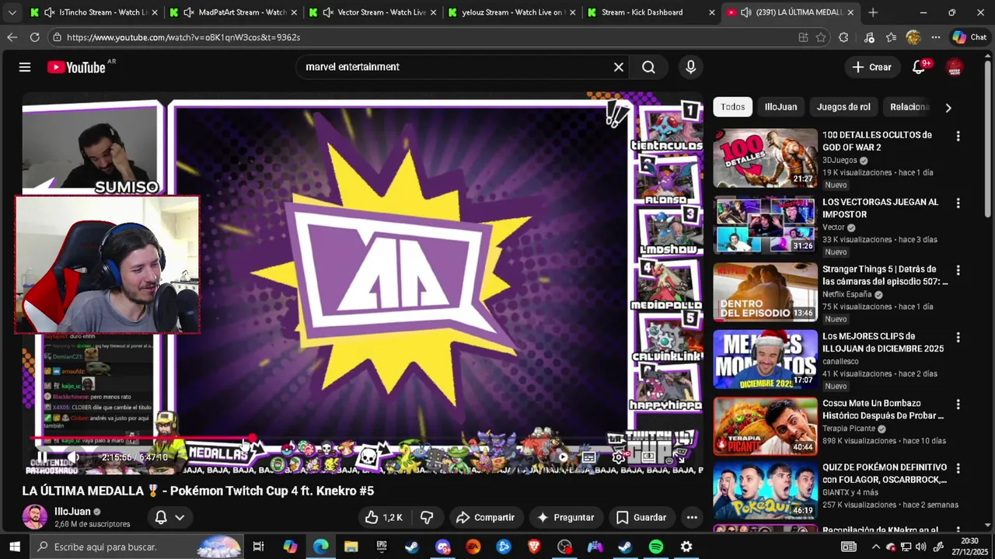Open Cosculluela Terapia Picante video thumbnail
Screen dimensions: 995x559
(765, 426)
